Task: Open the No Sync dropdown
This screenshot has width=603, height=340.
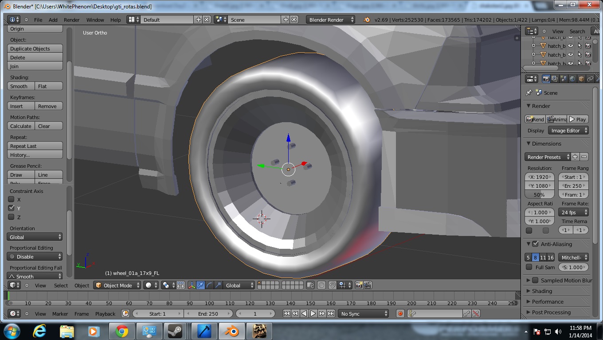Action: pos(364,313)
